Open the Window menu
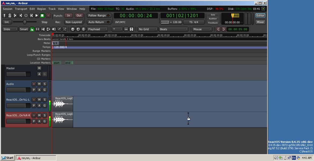The image size is (314, 161). [x=72, y=9]
